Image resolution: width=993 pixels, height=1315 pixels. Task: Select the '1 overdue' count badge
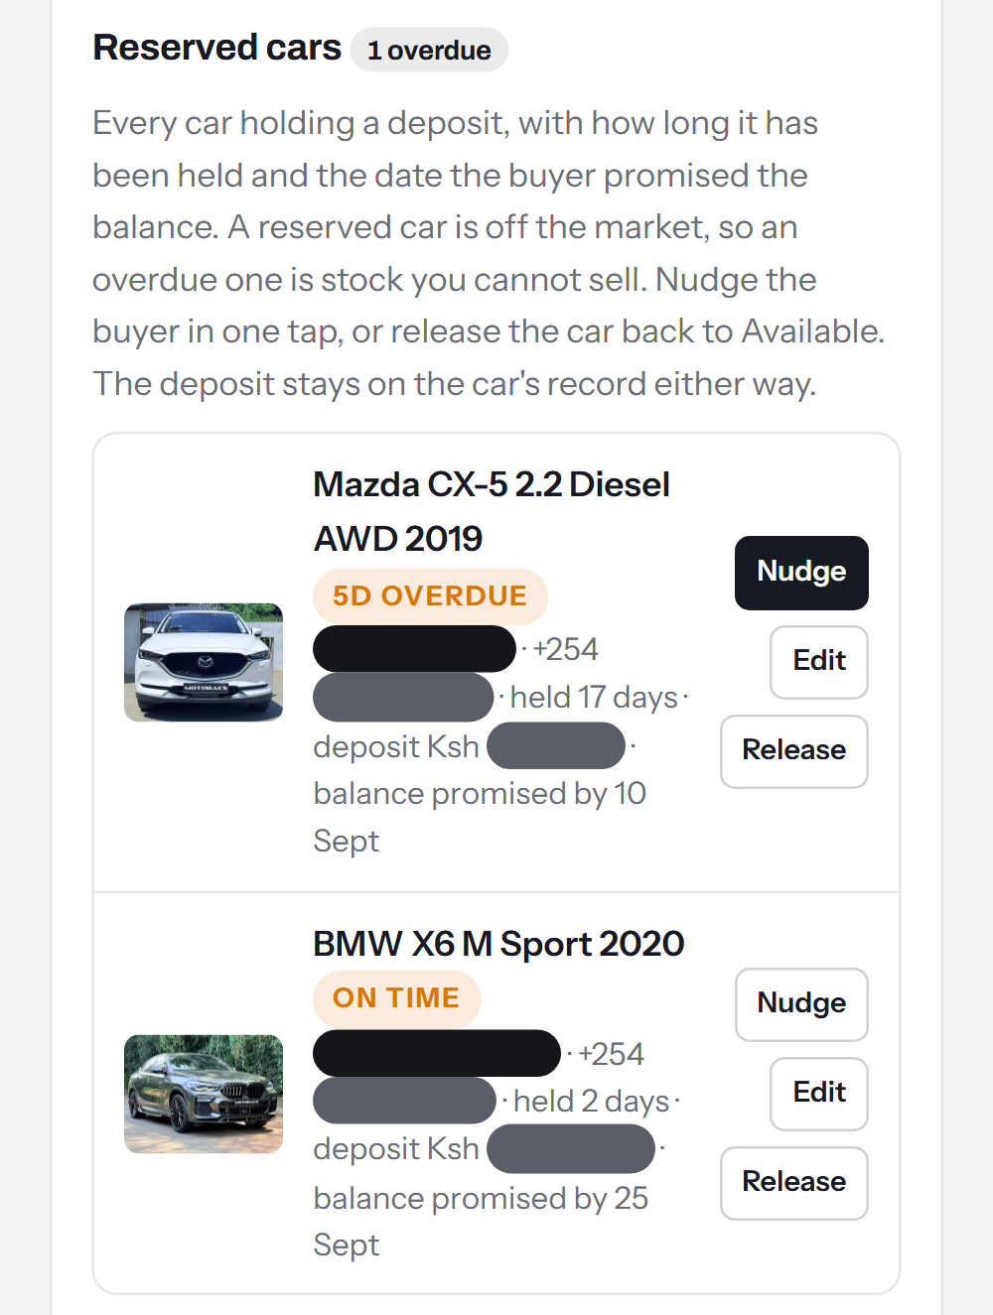[429, 50]
